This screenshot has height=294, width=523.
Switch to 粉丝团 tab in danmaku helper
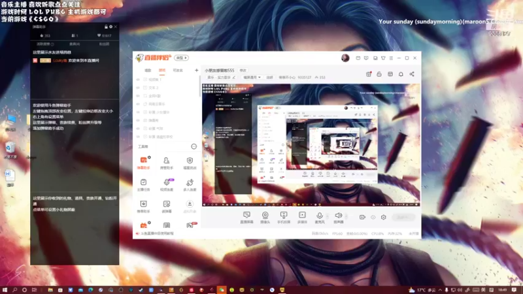click(104, 44)
